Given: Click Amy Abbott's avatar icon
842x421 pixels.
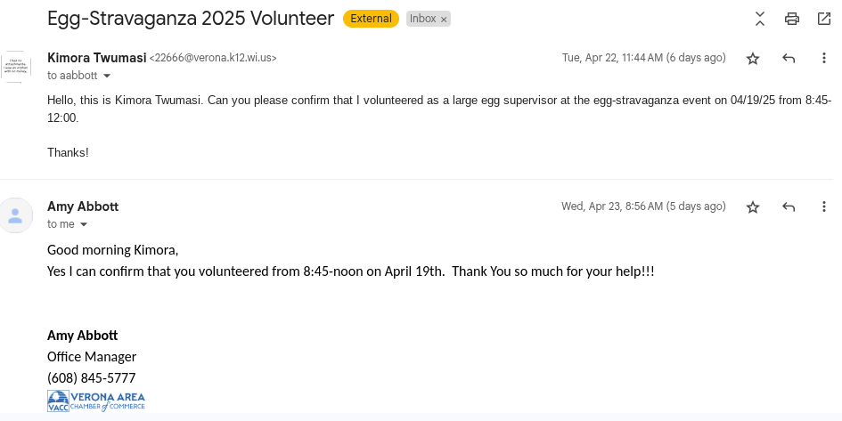Looking at the screenshot, I should click(16, 215).
